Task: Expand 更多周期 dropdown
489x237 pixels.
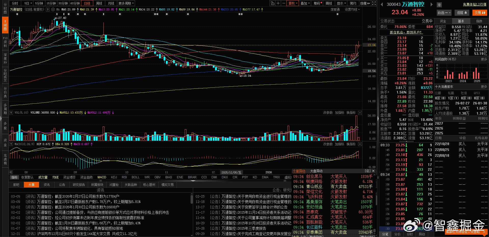Action: click(126, 3)
